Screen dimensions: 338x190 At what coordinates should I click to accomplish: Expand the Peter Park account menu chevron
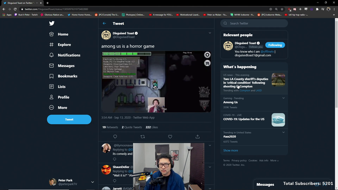coord(92,182)
